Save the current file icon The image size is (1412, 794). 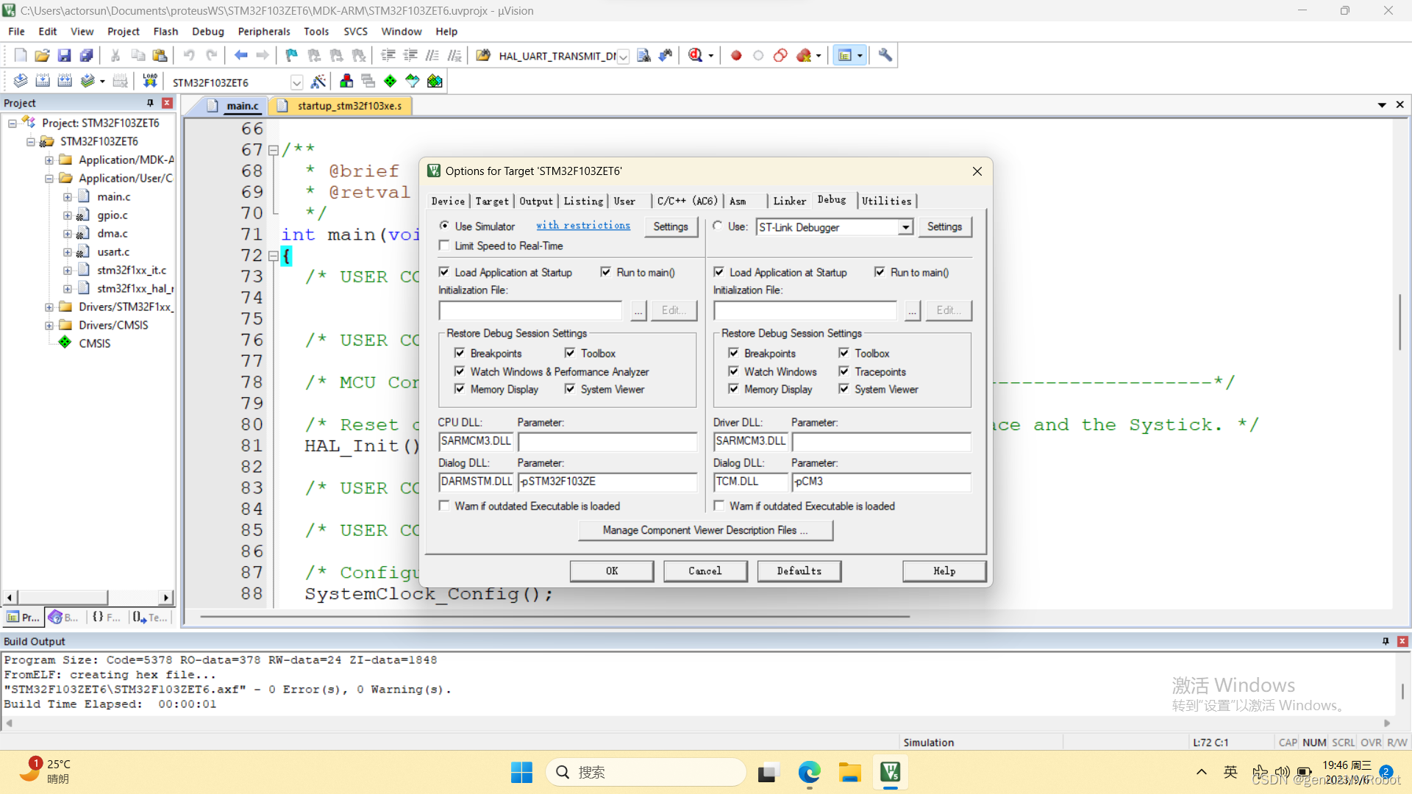click(64, 55)
